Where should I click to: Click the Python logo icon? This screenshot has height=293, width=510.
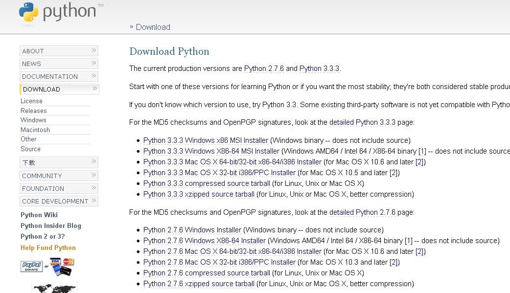(x=28, y=12)
